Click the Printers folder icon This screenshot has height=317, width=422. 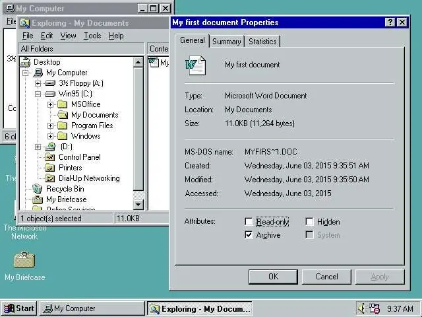(x=50, y=168)
